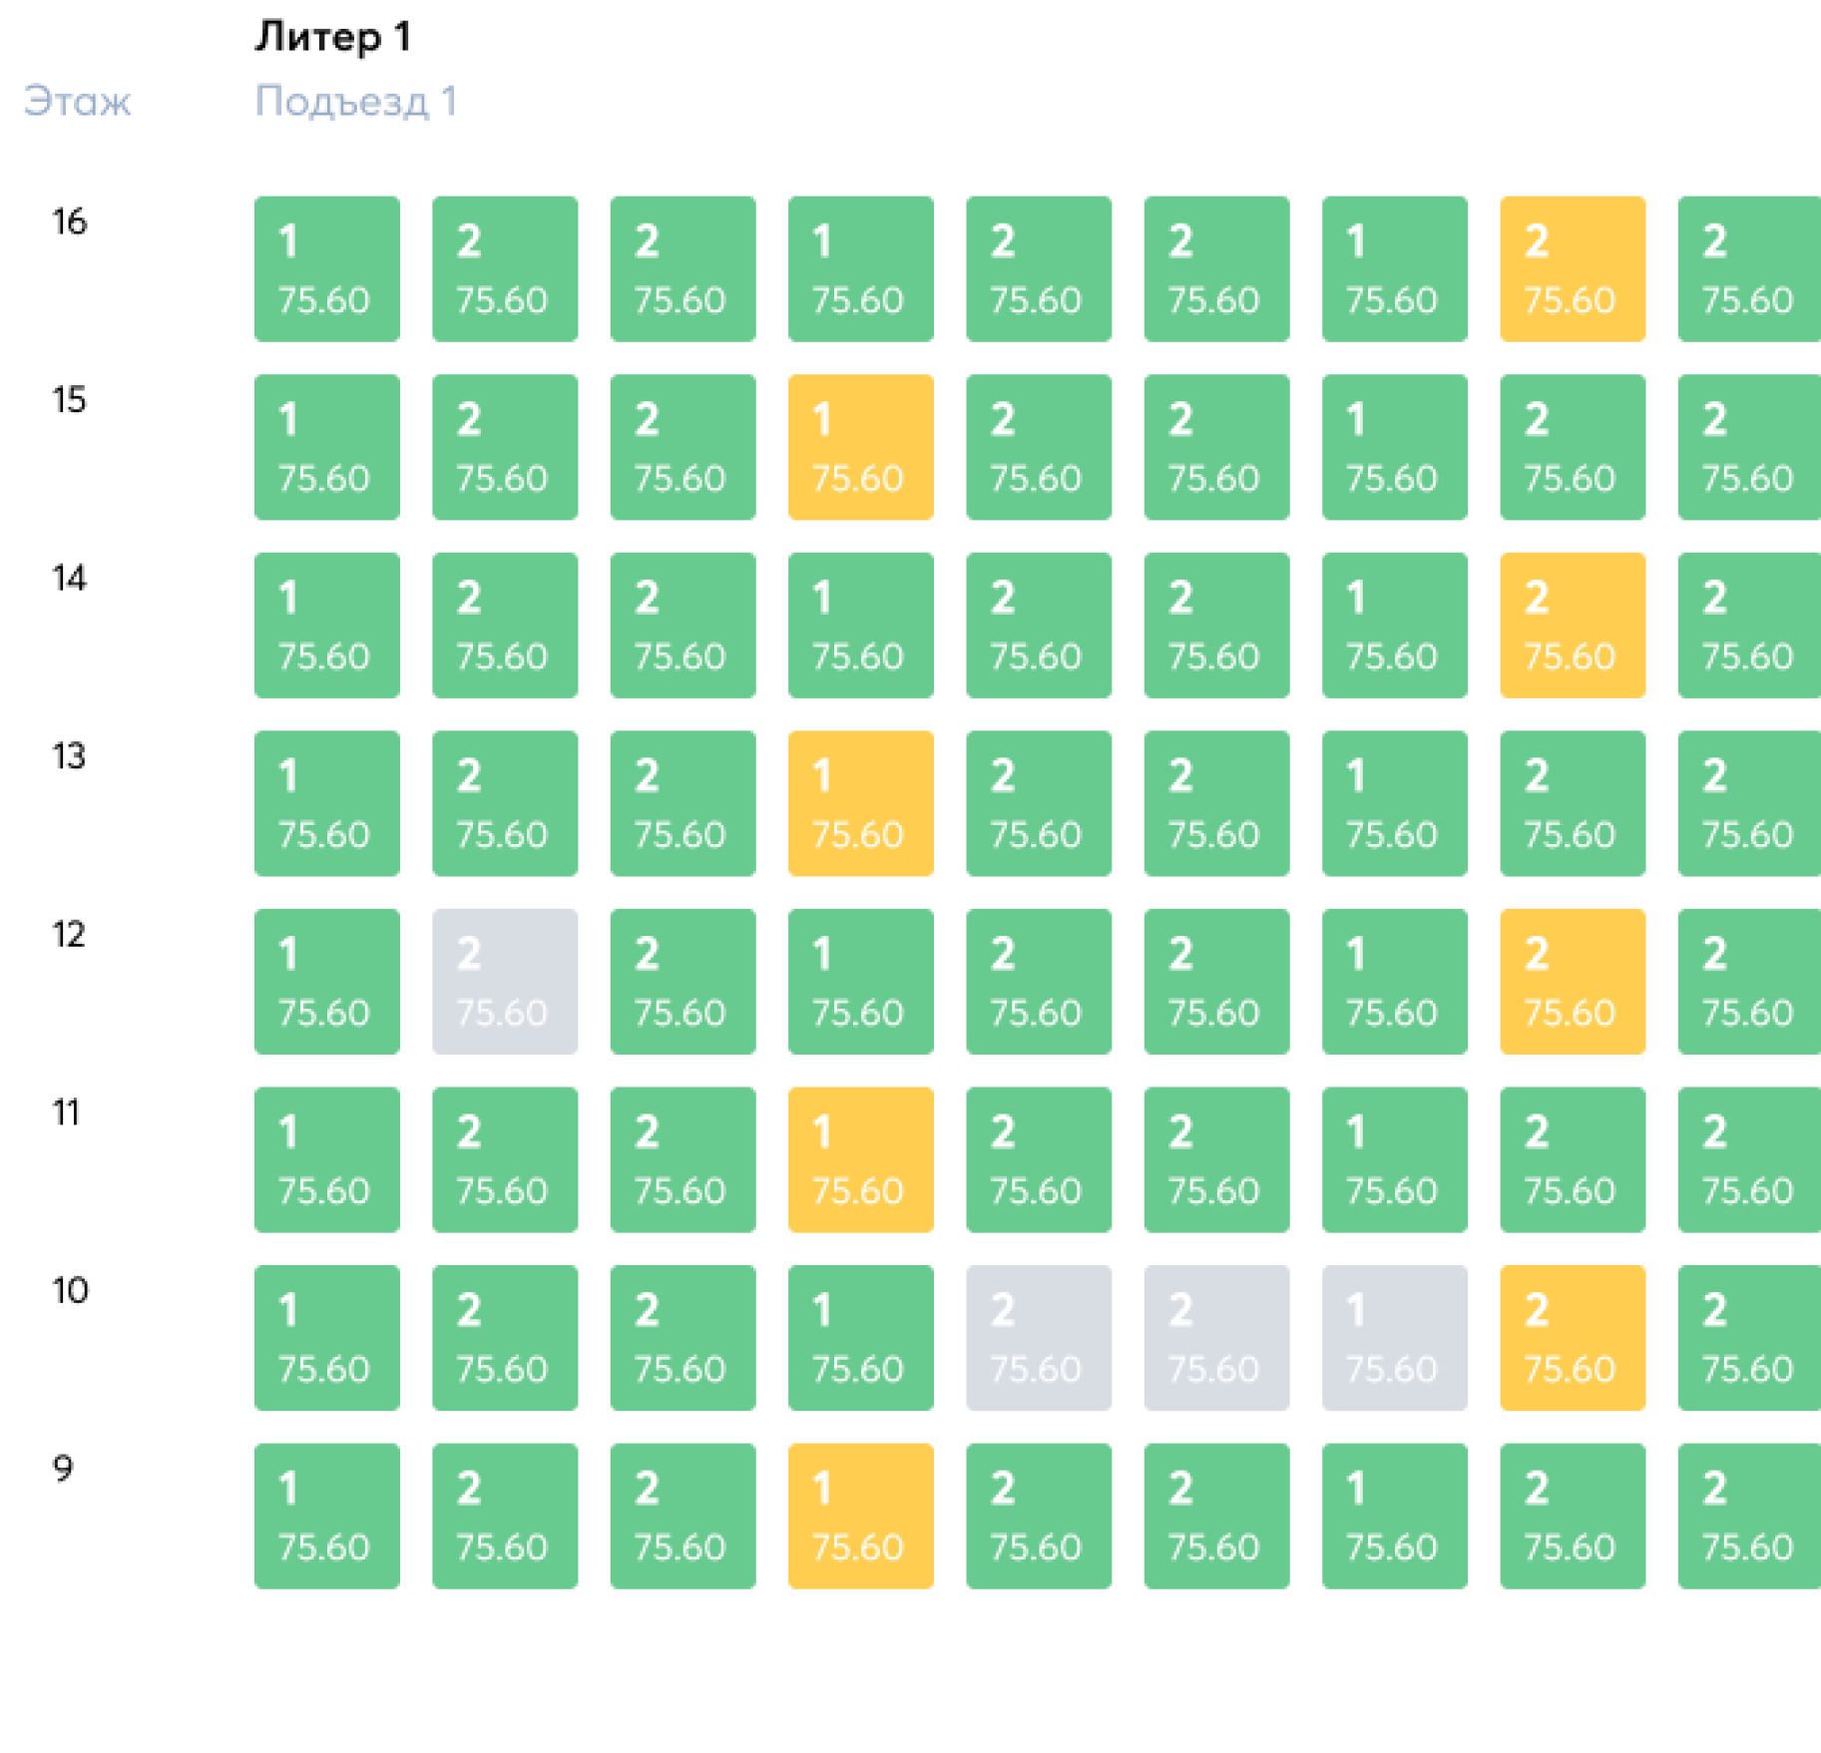This screenshot has width=1821, height=1753.
Task: Select the partially cut-off last cell, bottom row
Action: (x=1749, y=1516)
